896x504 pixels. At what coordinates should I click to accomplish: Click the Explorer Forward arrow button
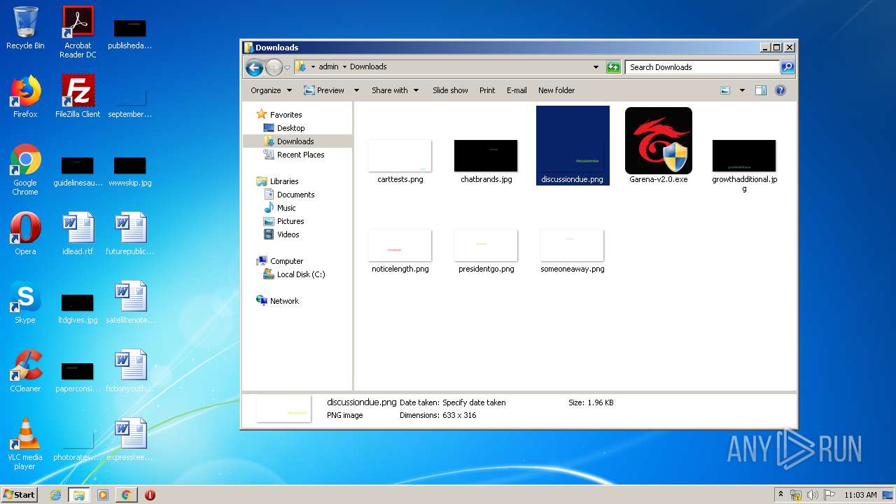274,67
